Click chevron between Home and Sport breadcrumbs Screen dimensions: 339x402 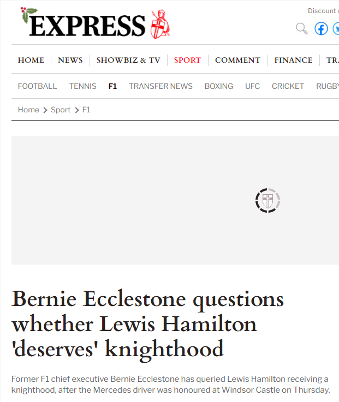pyautogui.click(x=45, y=110)
